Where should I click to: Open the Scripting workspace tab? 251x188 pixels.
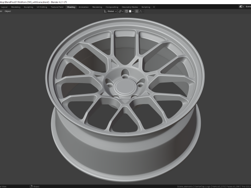click(146, 7)
